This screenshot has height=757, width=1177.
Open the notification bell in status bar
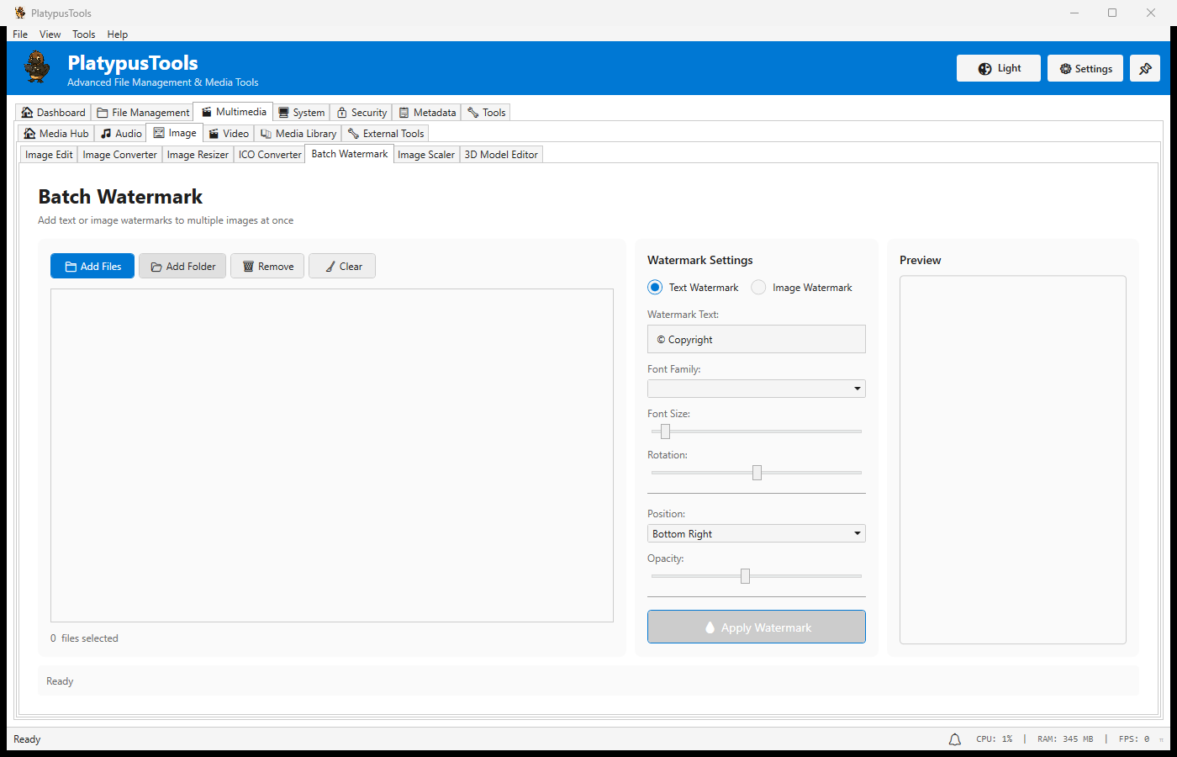(x=955, y=739)
